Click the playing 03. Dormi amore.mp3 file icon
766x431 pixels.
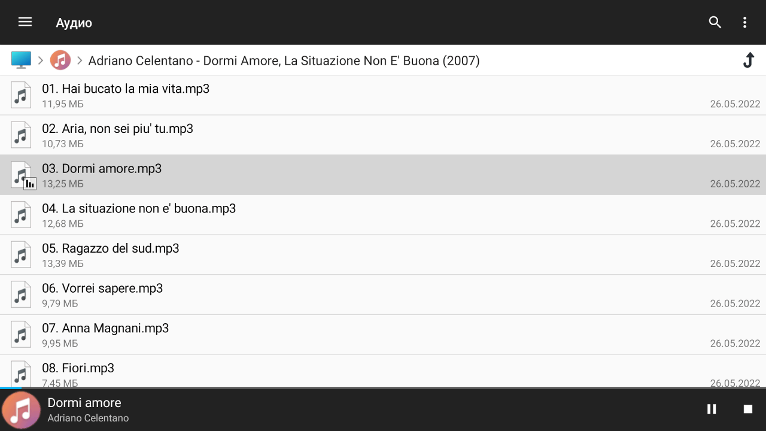pos(22,175)
